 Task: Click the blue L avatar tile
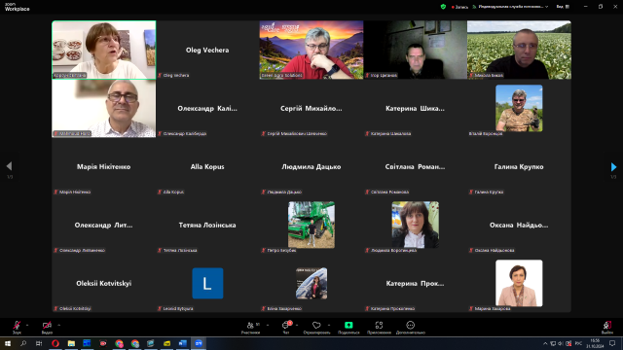207,283
